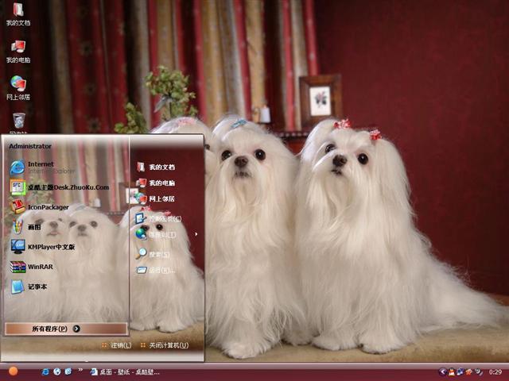This screenshot has height=381, width=509.
Task: Launch KMPlayer中文版
Action: point(43,247)
